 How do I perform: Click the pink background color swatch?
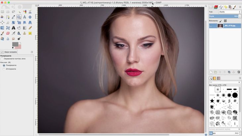[20, 47]
